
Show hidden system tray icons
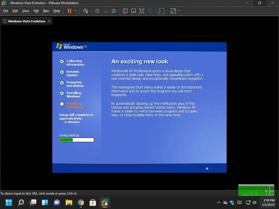point(219,202)
